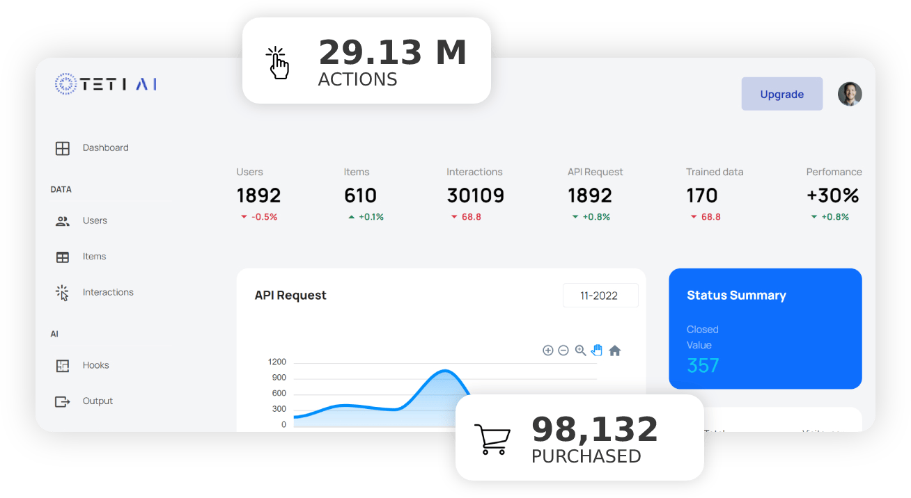Open the Hooks section
The width and height of the screenshot is (911, 498).
pos(96,365)
